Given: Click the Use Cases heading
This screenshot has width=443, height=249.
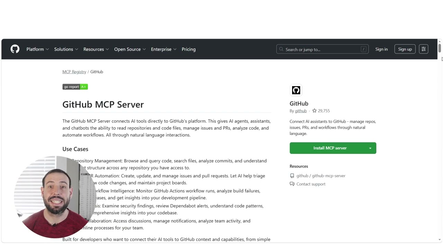Looking at the screenshot, I should click(x=75, y=149).
